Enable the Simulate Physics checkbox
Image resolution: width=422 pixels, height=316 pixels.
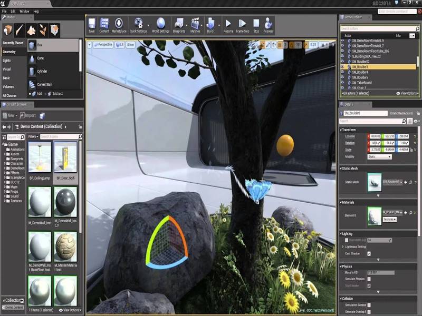369,278
